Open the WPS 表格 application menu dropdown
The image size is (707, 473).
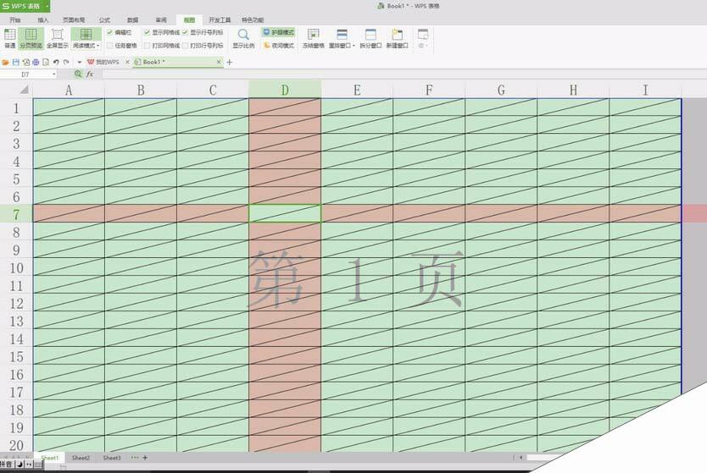click(x=47, y=6)
